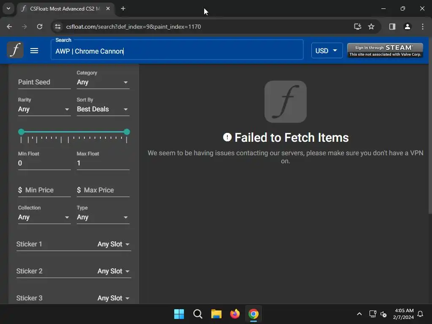Open the hamburger navigation menu

point(34,51)
